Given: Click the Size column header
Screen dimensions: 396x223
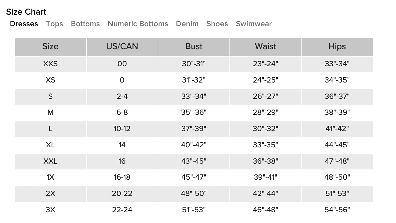Looking at the screenshot, I should [50, 46].
